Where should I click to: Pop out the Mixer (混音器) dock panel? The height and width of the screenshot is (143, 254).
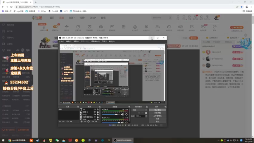click(129, 107)
